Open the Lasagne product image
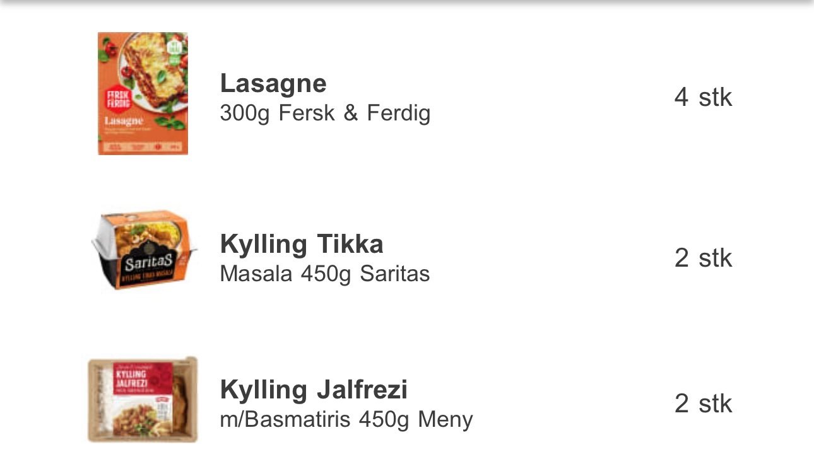This screenshot has width=814, height=464. tap(143, 93)
